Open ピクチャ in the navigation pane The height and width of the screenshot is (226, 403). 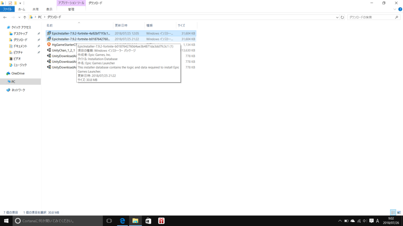click(18, 52)
